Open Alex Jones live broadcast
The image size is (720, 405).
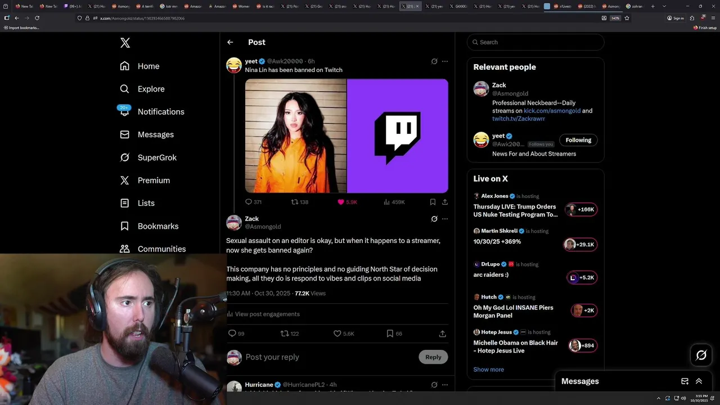point(535,206)
